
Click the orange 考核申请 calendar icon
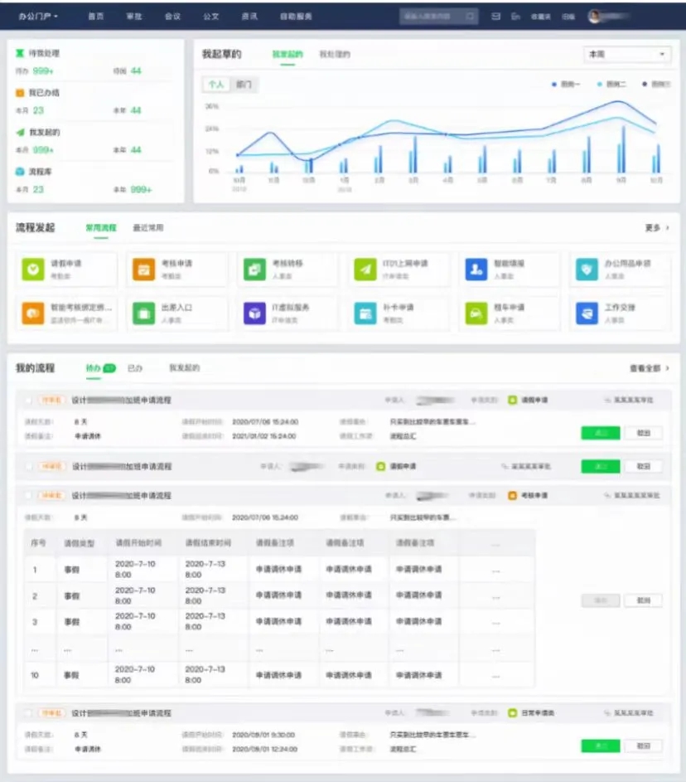click(x=143, y=269)
